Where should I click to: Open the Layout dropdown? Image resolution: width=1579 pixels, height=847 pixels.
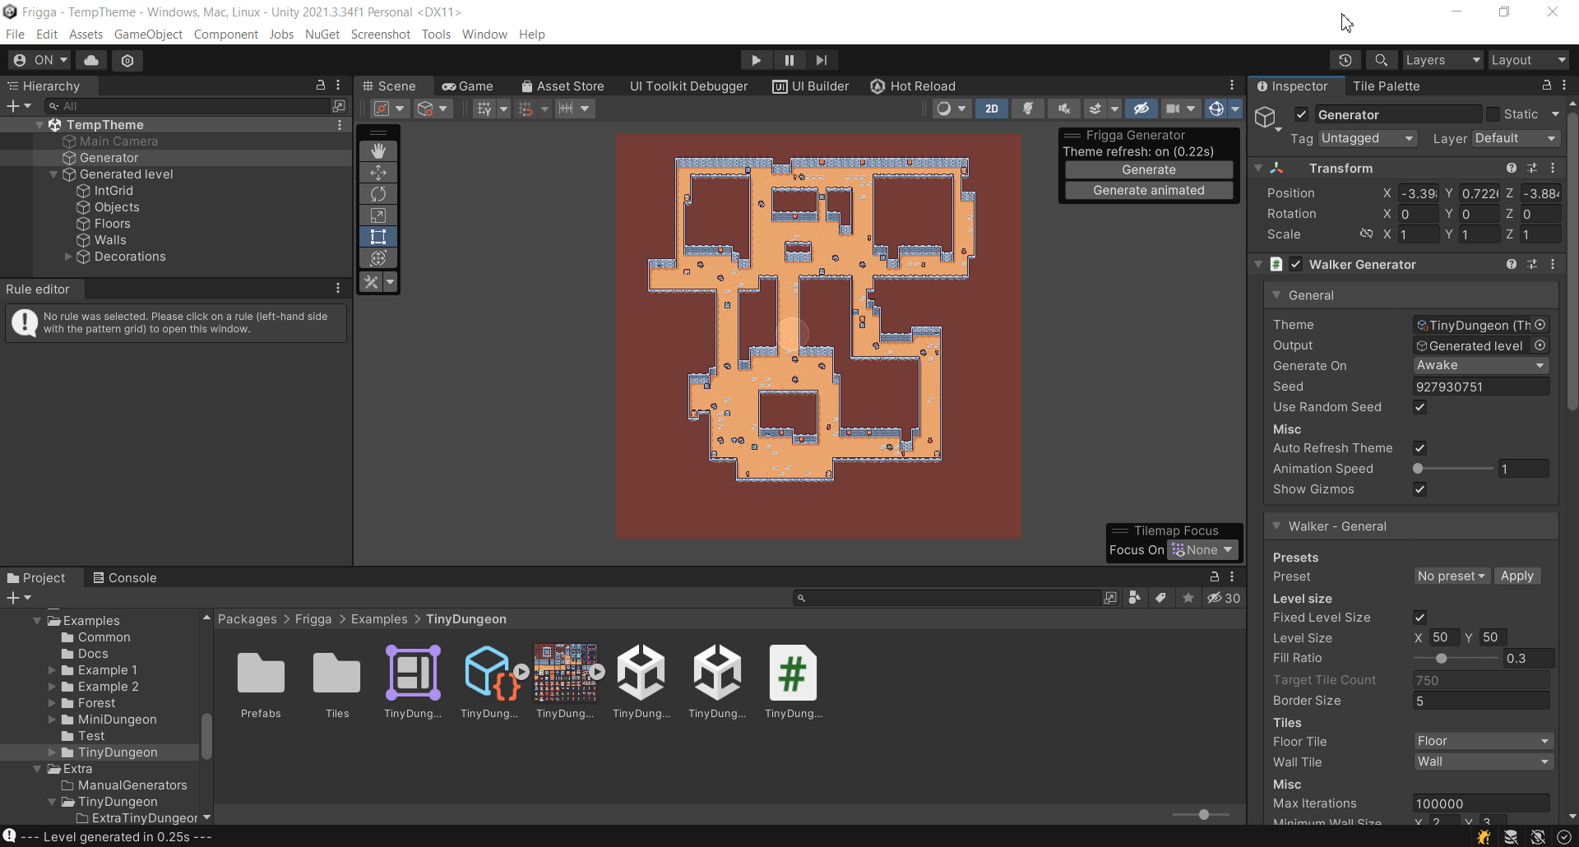tap(1529, 60)
